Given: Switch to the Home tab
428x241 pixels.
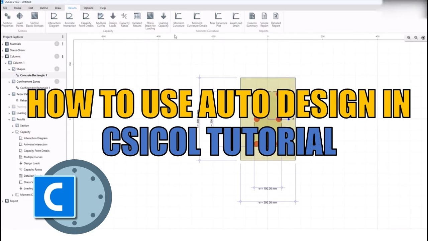Looking at the screenshot, I should pyautogui.click(x=18, y=8).
